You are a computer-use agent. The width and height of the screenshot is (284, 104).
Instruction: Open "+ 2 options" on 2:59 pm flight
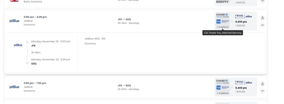click(x=223, y=93)
